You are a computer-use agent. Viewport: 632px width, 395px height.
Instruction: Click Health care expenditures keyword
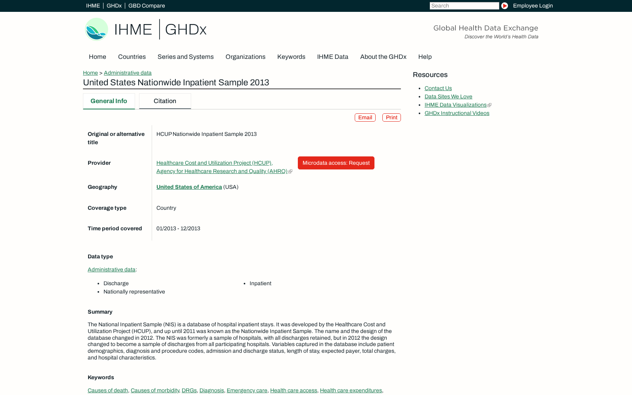click(x=351, y=390)
